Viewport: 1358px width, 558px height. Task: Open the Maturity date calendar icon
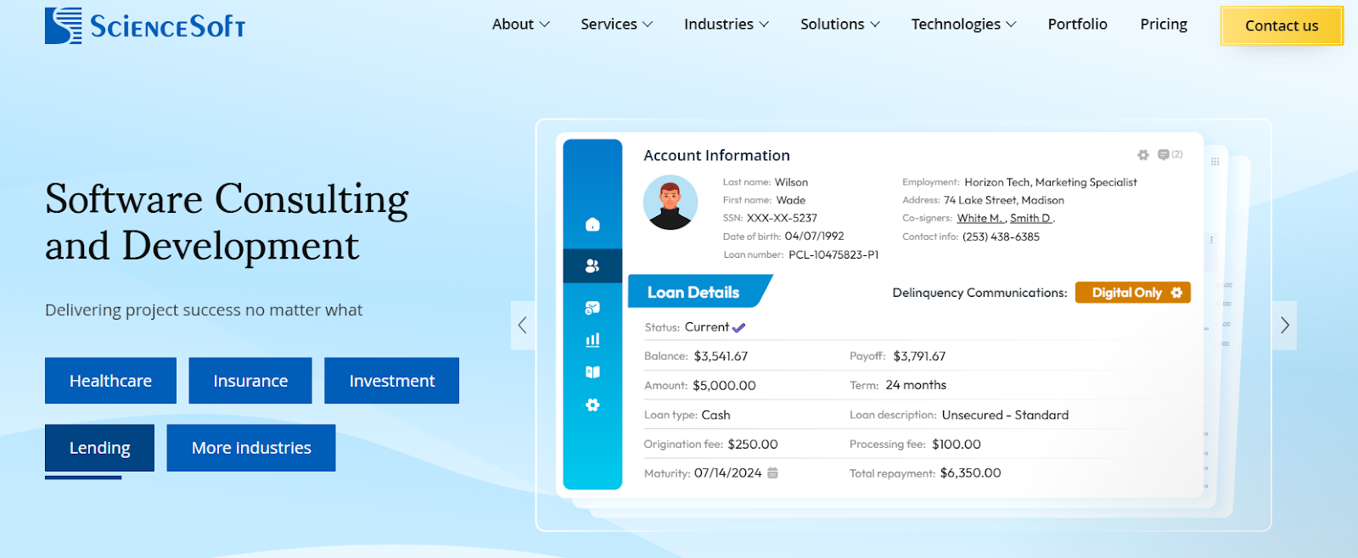pyautogui.click(x=772, y=473)
